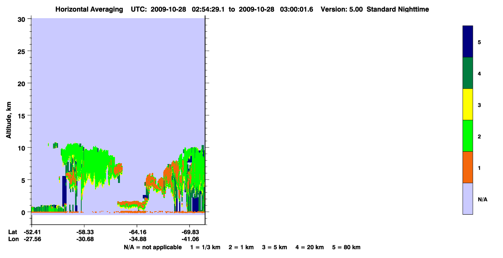Click the colorbar label 1
Screen dimensions: 503x258
click(479, 168)
